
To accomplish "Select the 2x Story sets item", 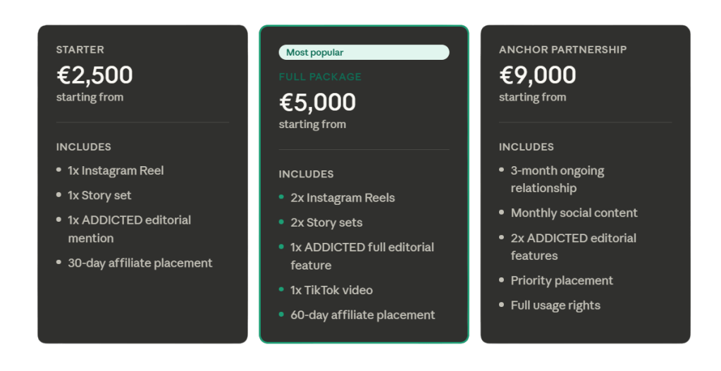I will tap(326, 222).
